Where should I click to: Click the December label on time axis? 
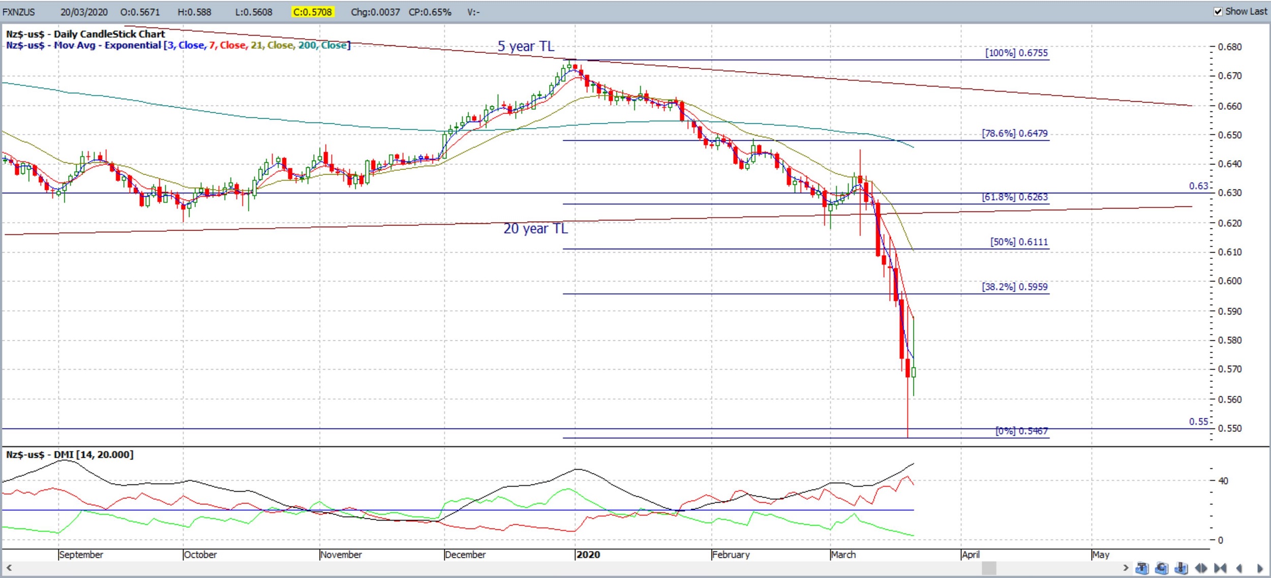click(x=465, y=555)
